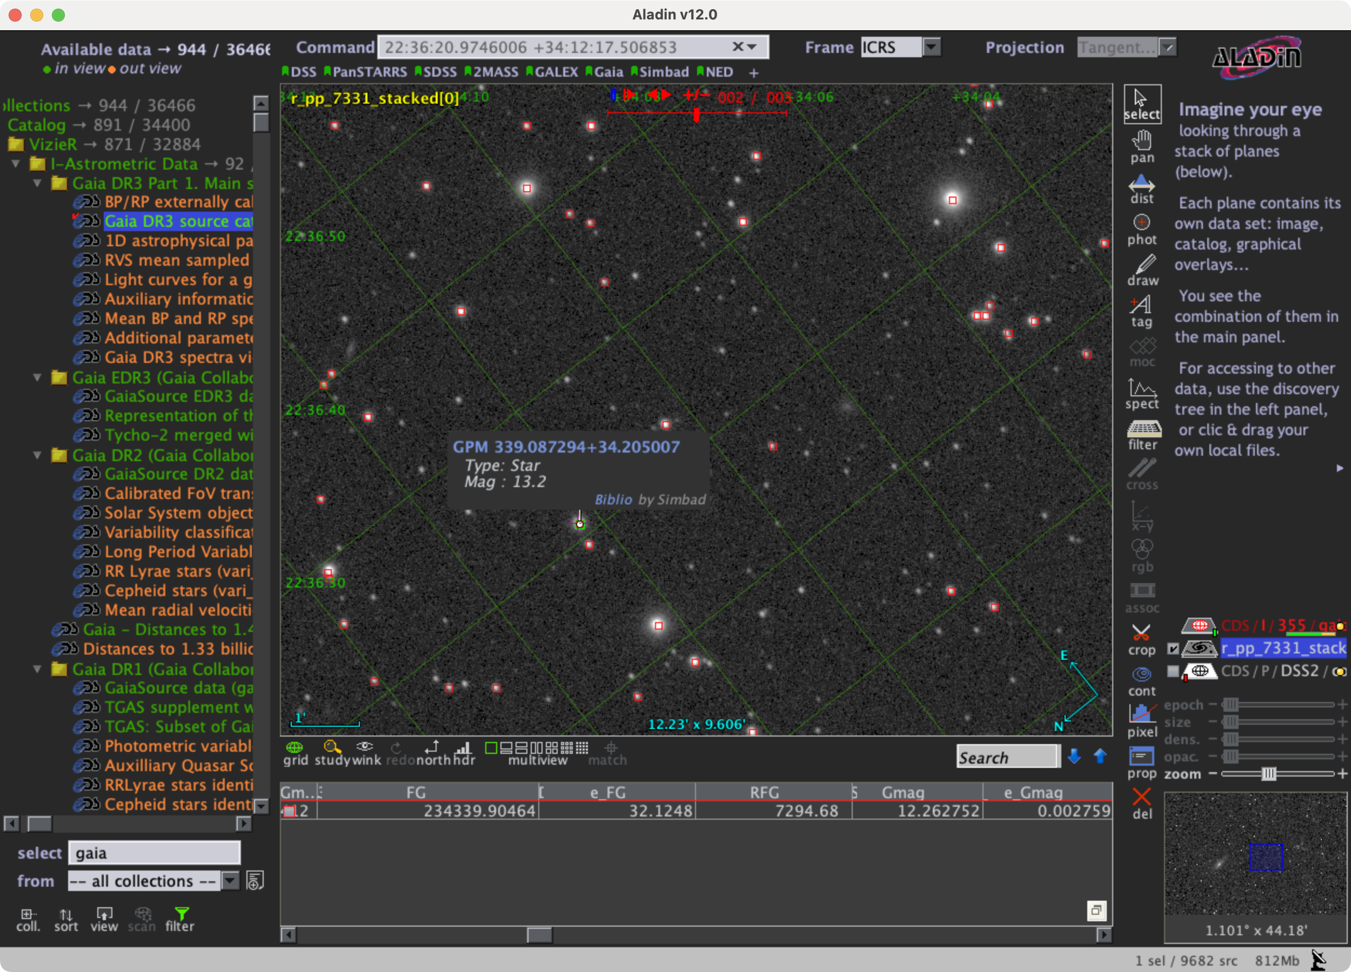The height and width of the screenshot is (972, 1351).
Task: Jump to next search result arrow
Action: pos(1074,756)
